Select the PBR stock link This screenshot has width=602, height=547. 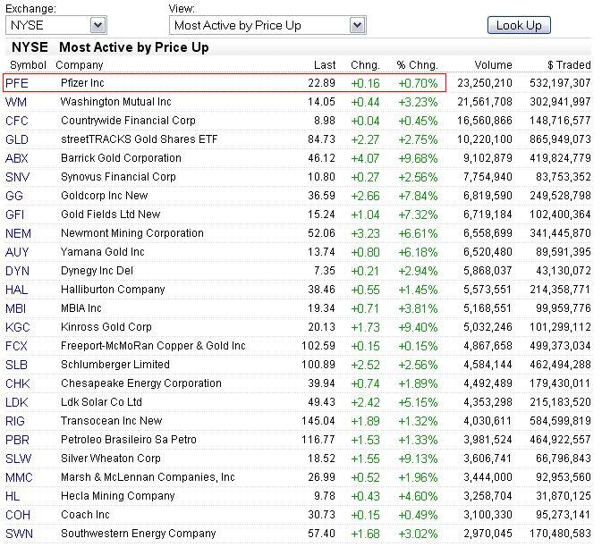[x=17, y=440]
